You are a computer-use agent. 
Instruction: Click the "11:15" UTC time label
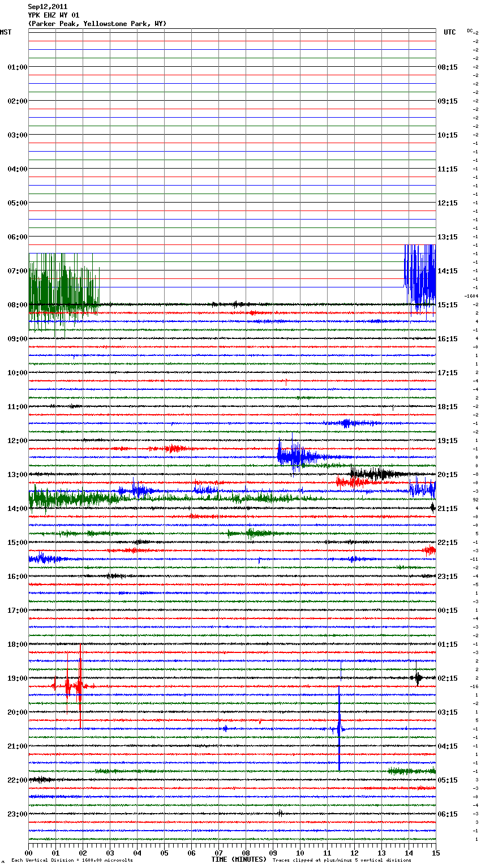[448, 169]
